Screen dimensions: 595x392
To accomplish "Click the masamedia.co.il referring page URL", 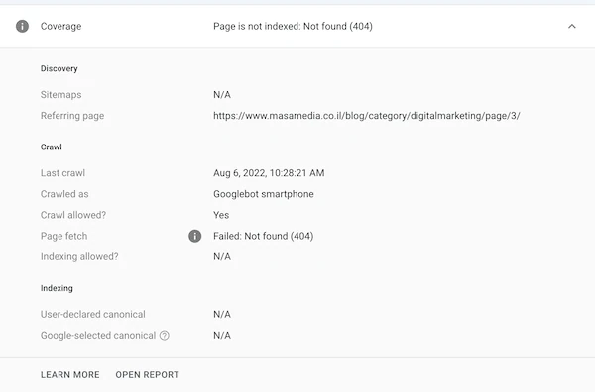I will (367, 116).
